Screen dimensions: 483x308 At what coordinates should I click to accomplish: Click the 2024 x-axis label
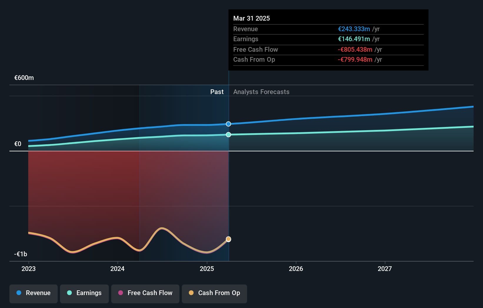(x=117, y=269)
